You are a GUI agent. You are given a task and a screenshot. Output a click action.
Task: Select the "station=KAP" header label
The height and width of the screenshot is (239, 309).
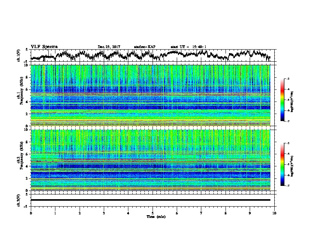(145, 47)
